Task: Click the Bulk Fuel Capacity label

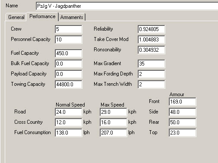Action: point(30,63)
